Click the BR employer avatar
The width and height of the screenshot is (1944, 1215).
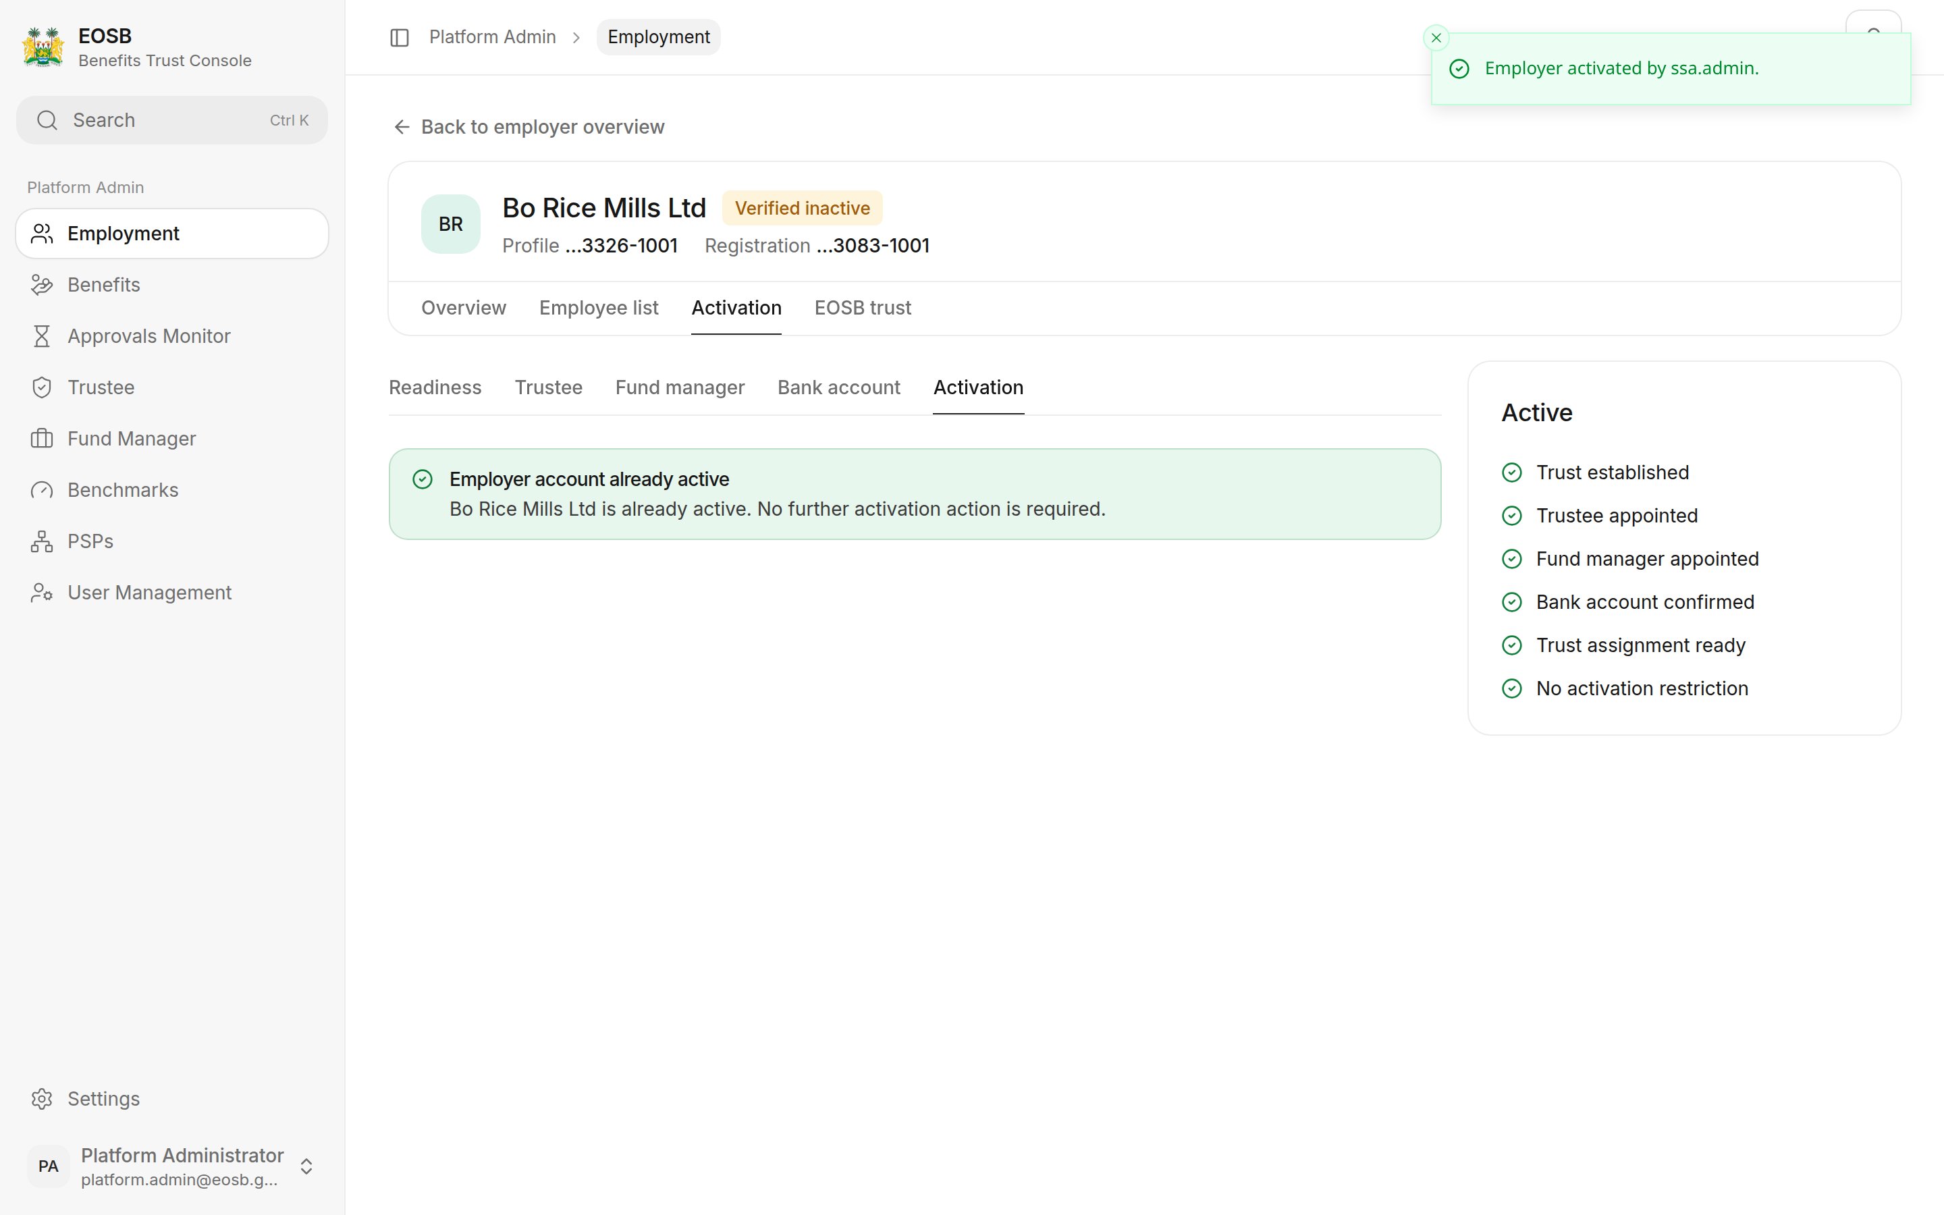tap(451, 224)
